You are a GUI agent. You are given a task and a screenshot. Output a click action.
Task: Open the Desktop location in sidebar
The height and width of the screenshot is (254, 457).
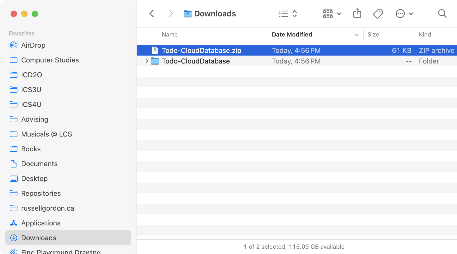tap(34, 179)
